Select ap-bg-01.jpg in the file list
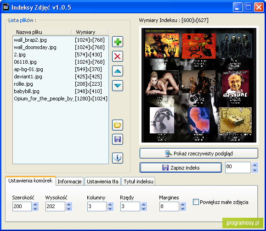266x231 pixels. (60, 69)
